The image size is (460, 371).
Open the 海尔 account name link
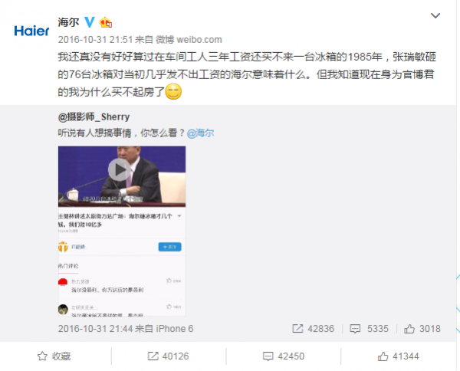point(68,22)
